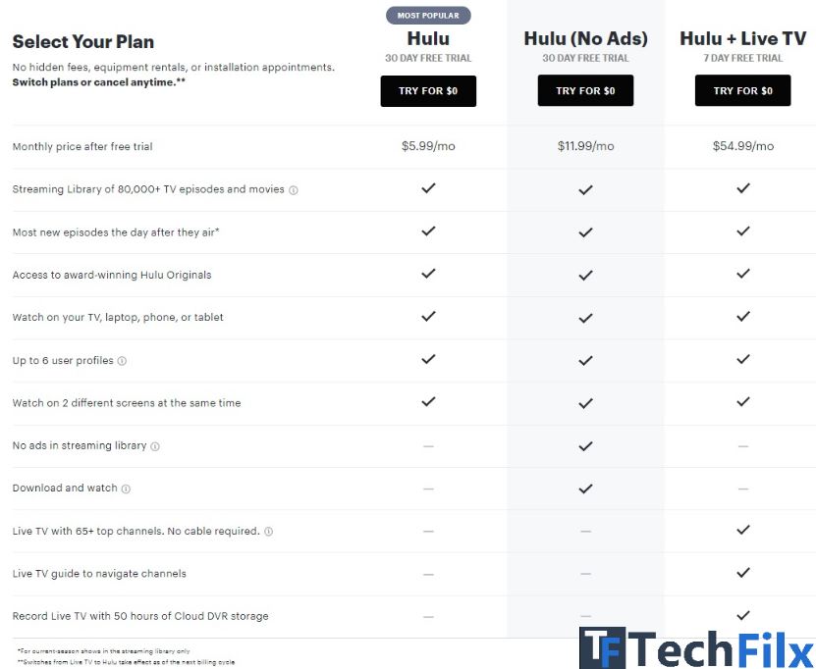
Task: Select the Hulu + Live TV heading
Action: tap(742, 38)
